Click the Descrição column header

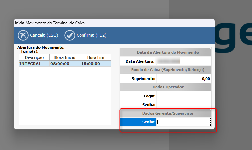pos(34,57)
